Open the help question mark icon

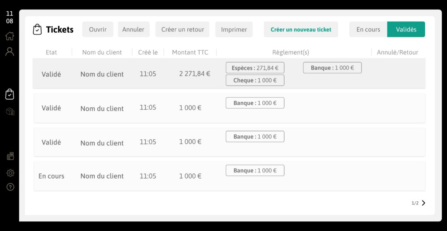[10, 187]
